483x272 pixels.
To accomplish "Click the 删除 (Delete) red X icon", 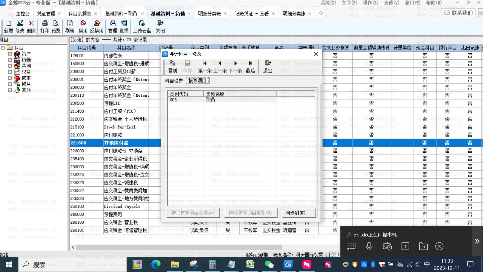I will 31,24.
